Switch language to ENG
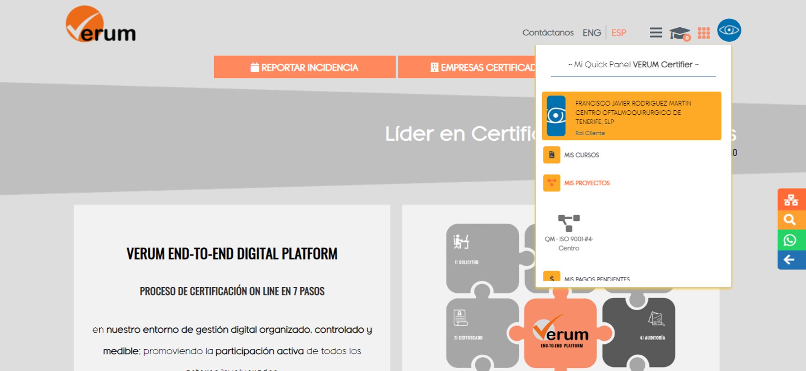The width and height of the screenshot is (806, 371). tap(591, 33)
